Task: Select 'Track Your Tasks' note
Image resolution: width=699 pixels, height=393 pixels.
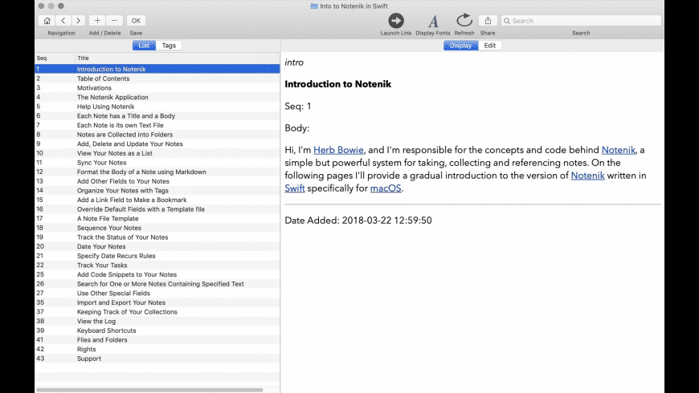Action: point(157,265)
